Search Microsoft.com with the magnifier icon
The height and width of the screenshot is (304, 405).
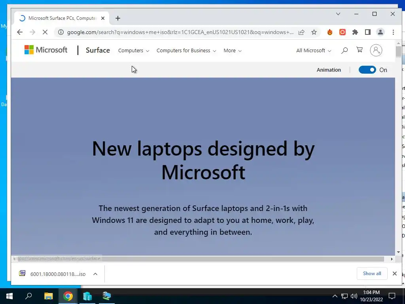pos(344,50)
